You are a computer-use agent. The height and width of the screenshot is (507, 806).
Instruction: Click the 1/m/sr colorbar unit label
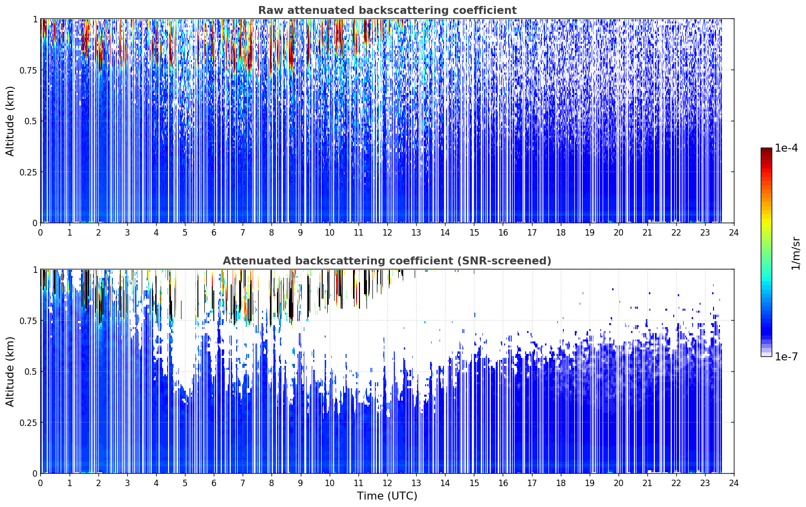[796, 253]
